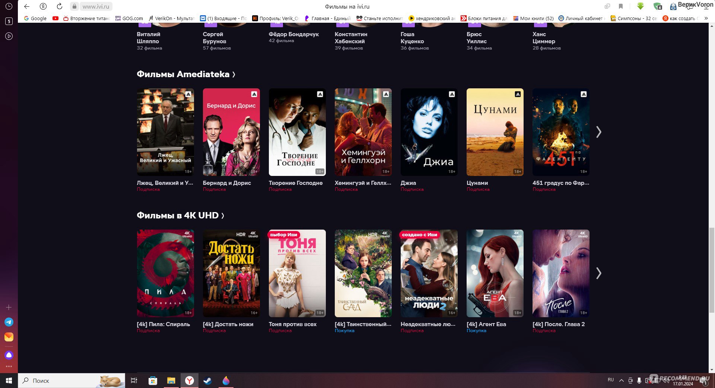Expand hidden system tray icons

tap(621, 381)
